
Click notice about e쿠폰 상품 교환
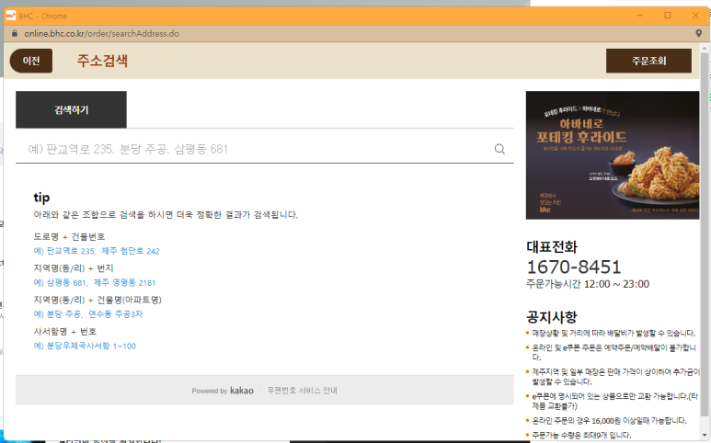point(614,402)
